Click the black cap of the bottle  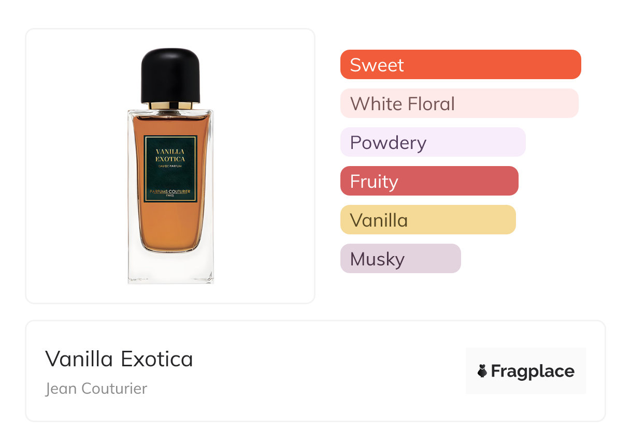(x=170, y=75)
